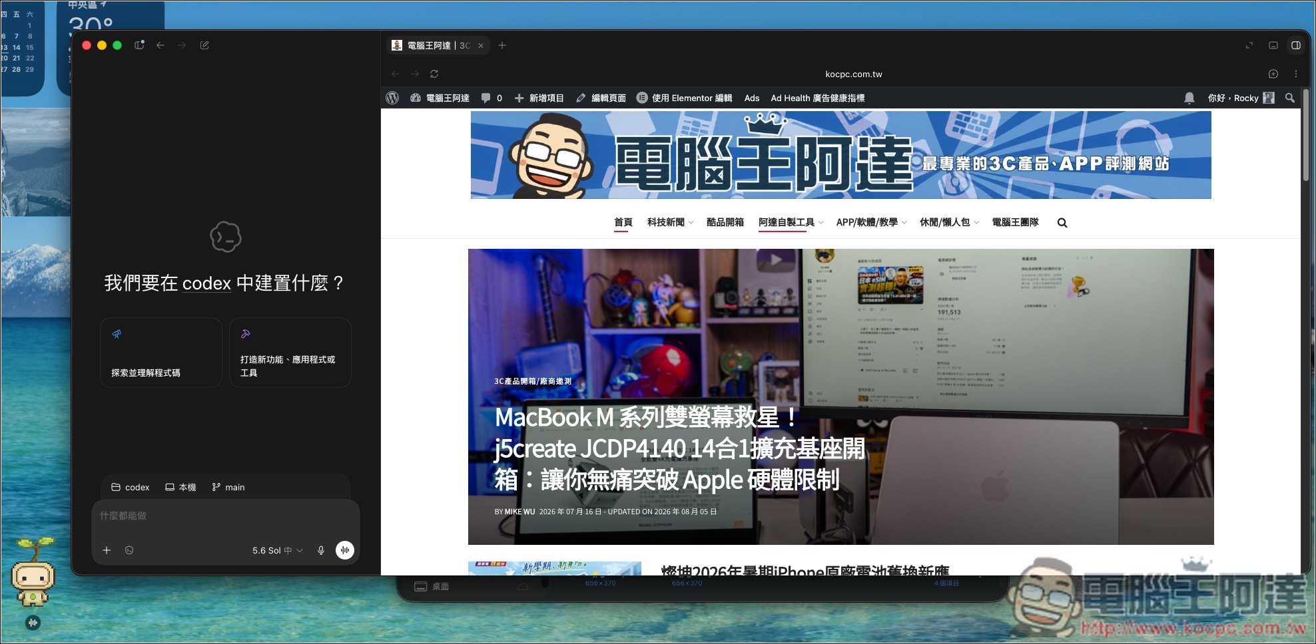
Task: Open the 你好, Rocky account menu
Action: pyautogui.click(x=1241, y=98)
